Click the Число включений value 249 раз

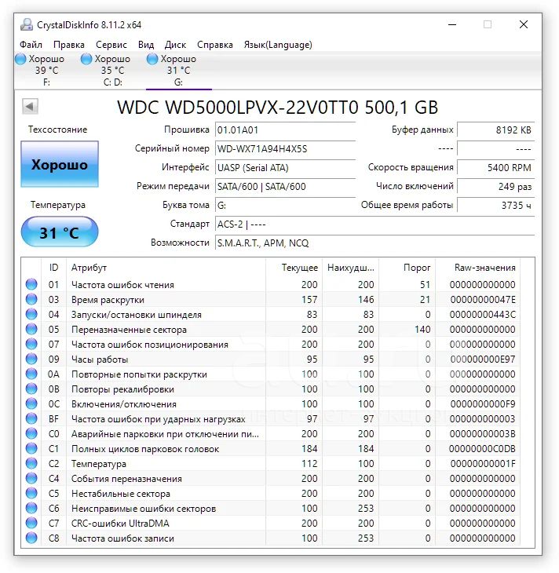coord(495,186)
